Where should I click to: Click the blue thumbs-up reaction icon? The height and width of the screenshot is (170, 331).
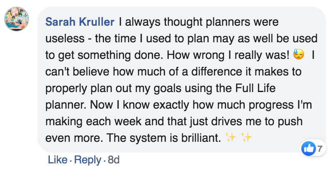[309, 148]
